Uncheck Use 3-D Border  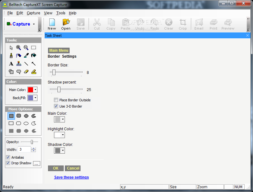click(x=56, y=106)
